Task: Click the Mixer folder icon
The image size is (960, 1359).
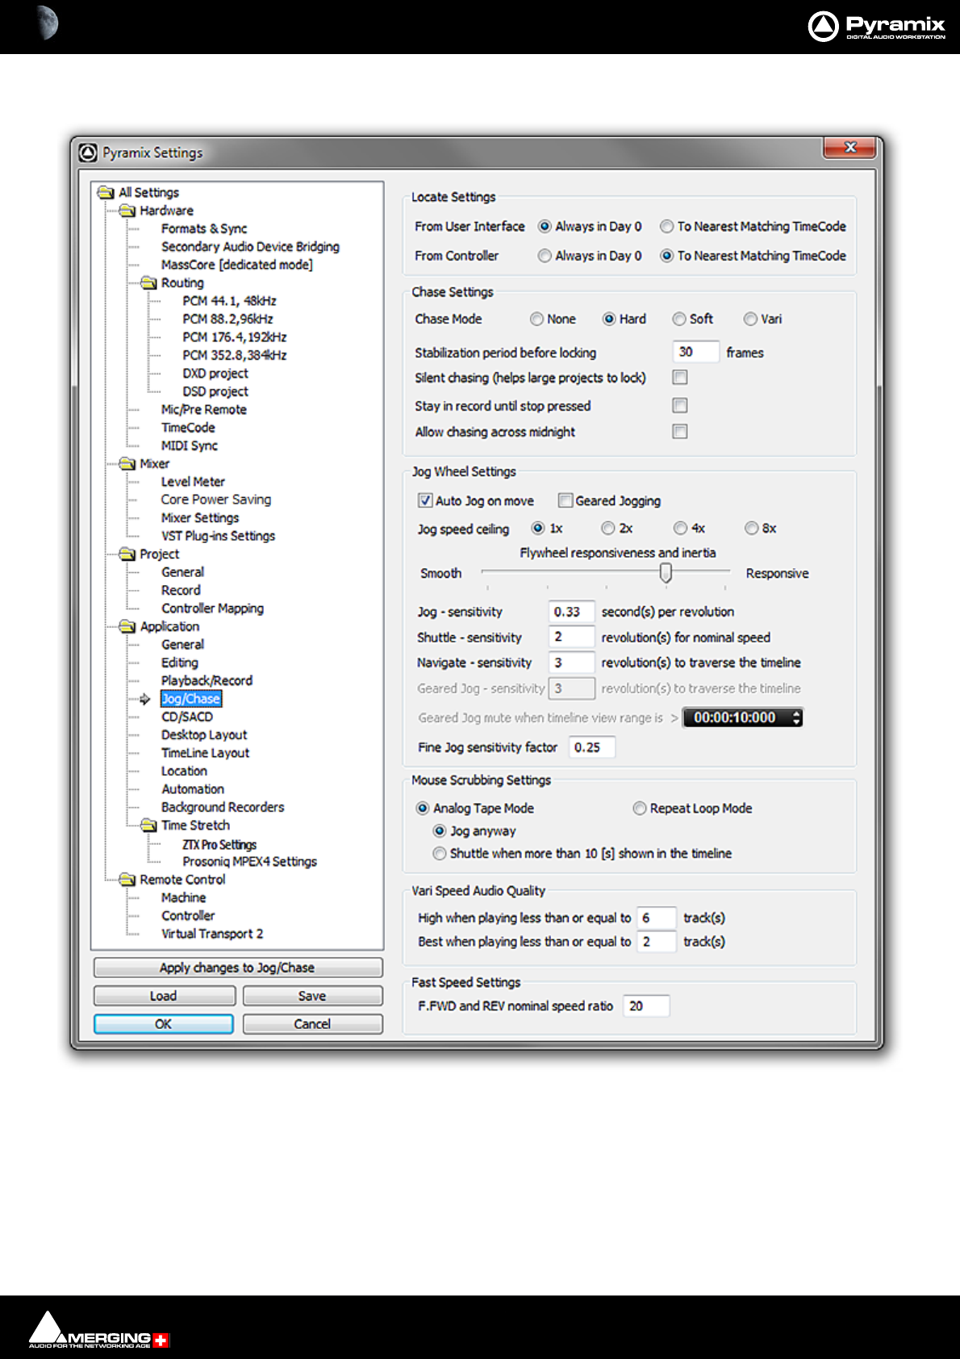Action: 127,463
